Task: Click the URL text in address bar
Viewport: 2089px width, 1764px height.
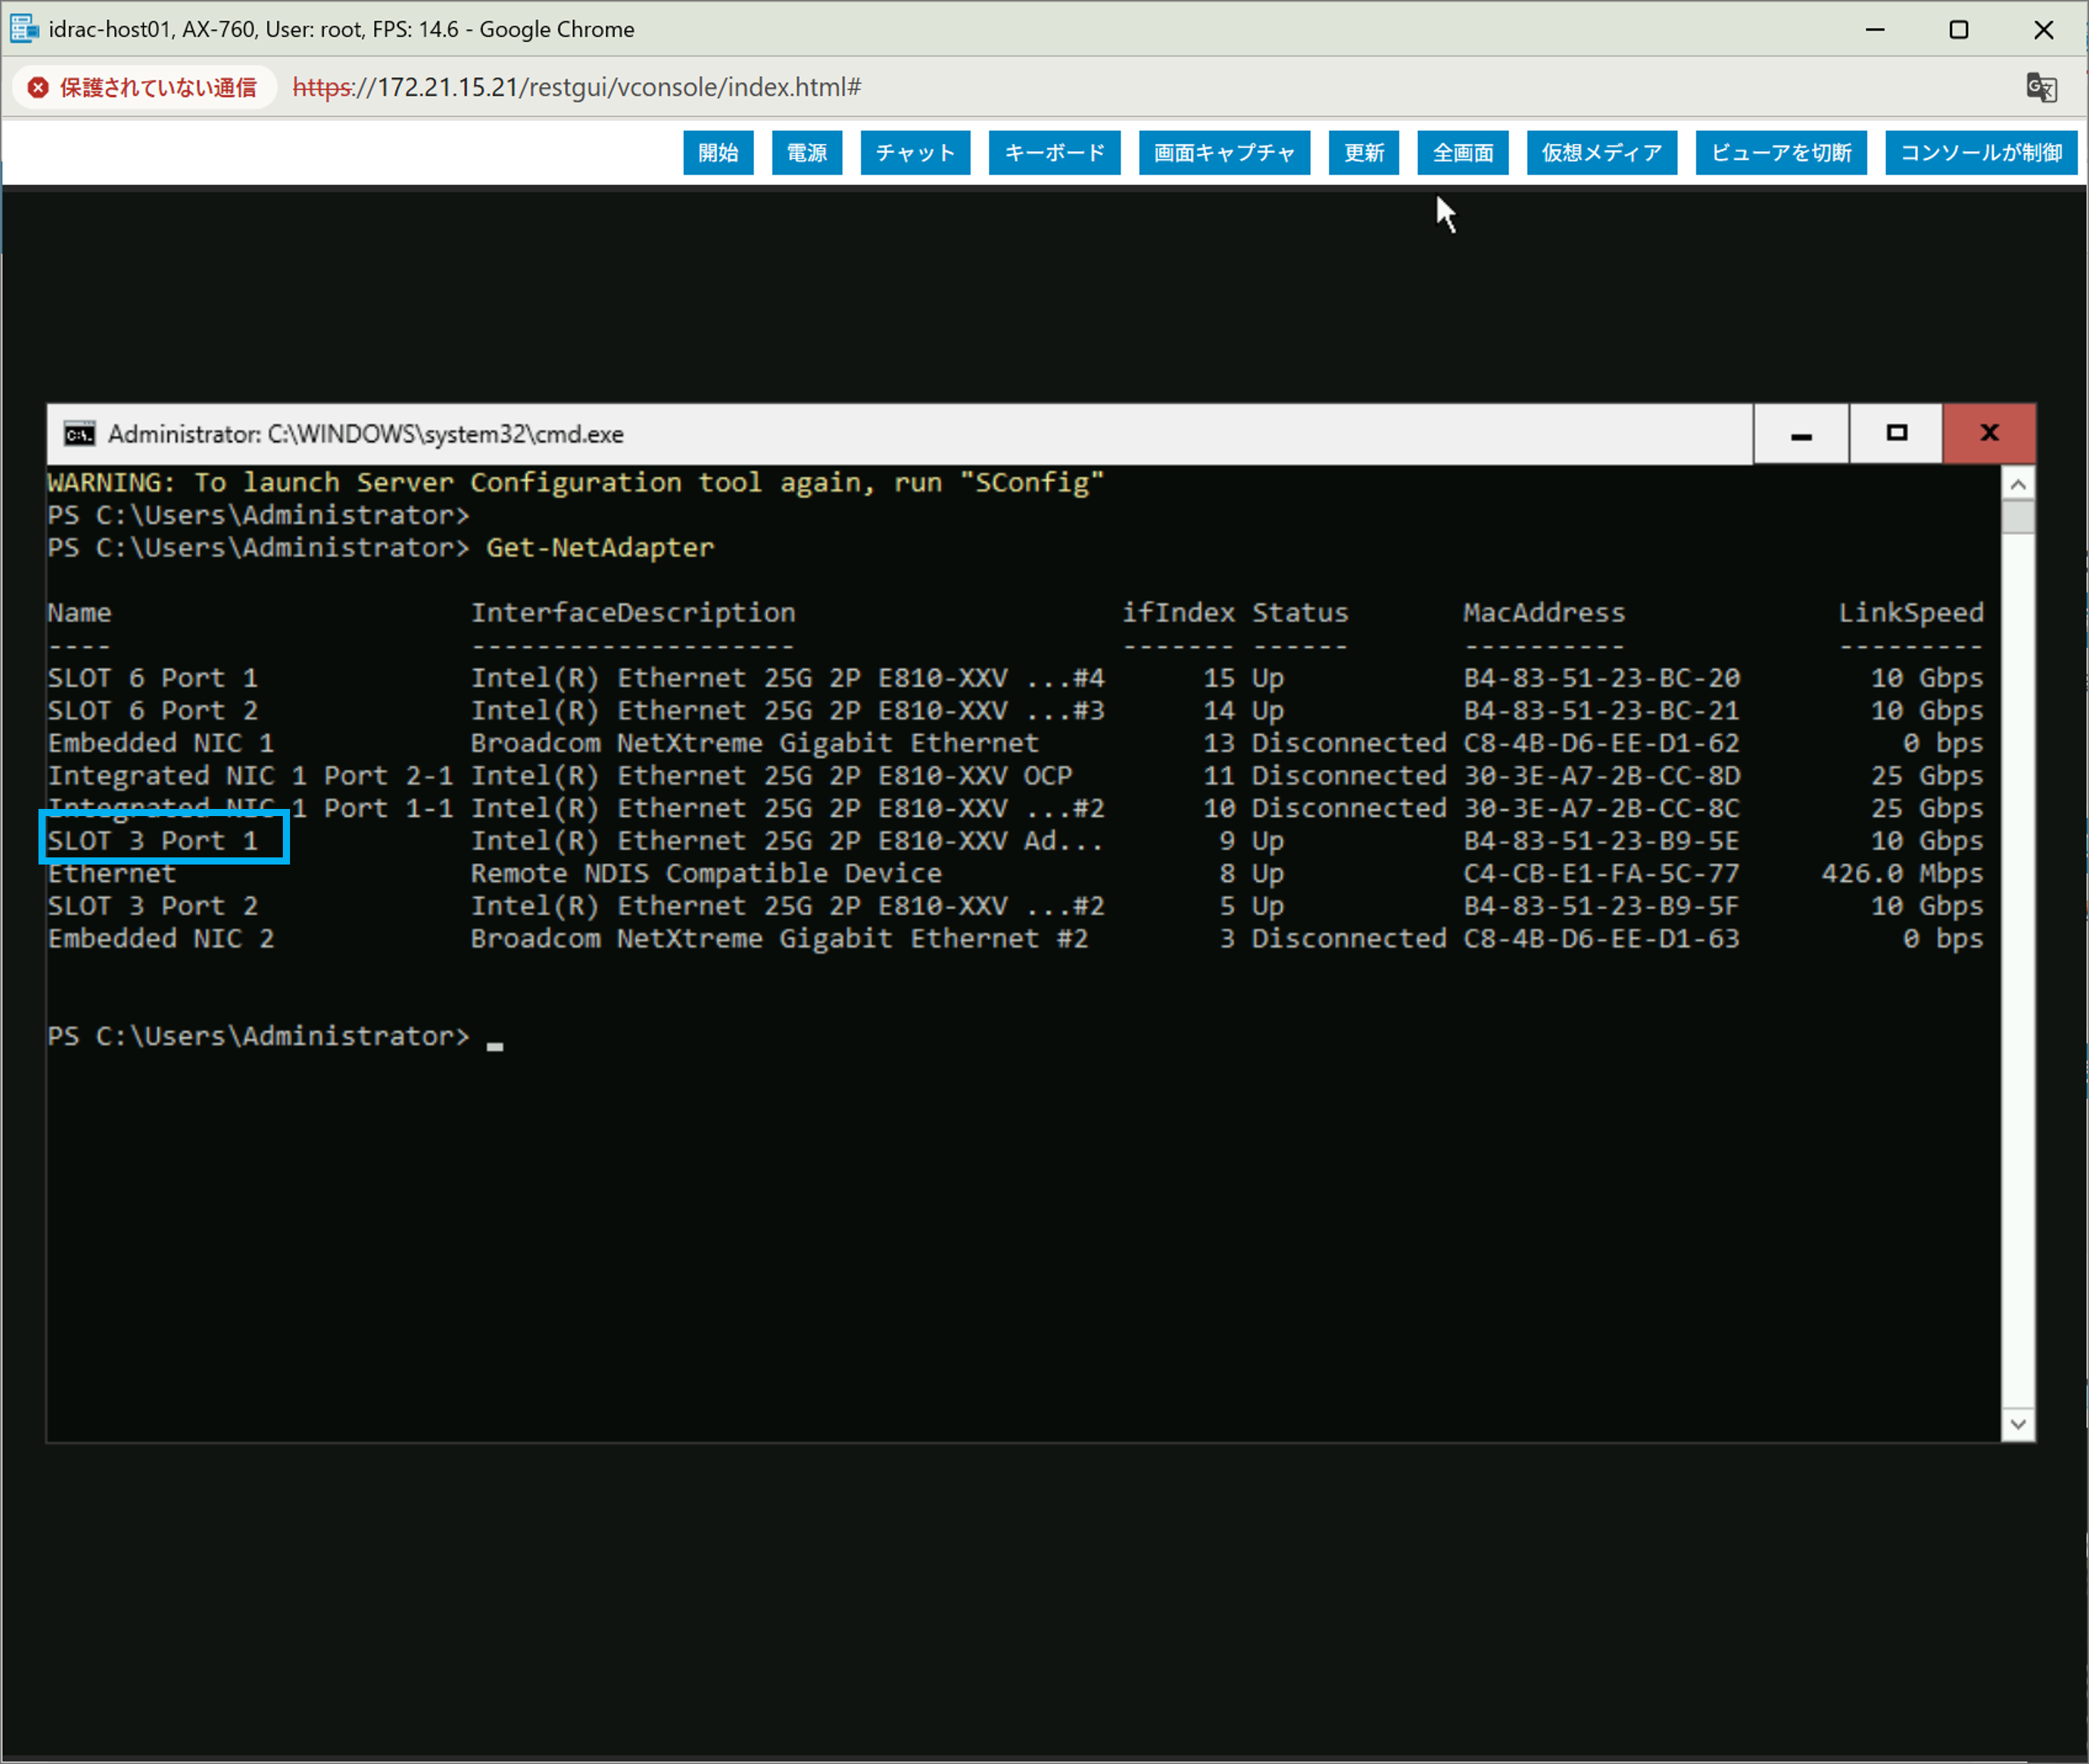Action: [576, 88]
